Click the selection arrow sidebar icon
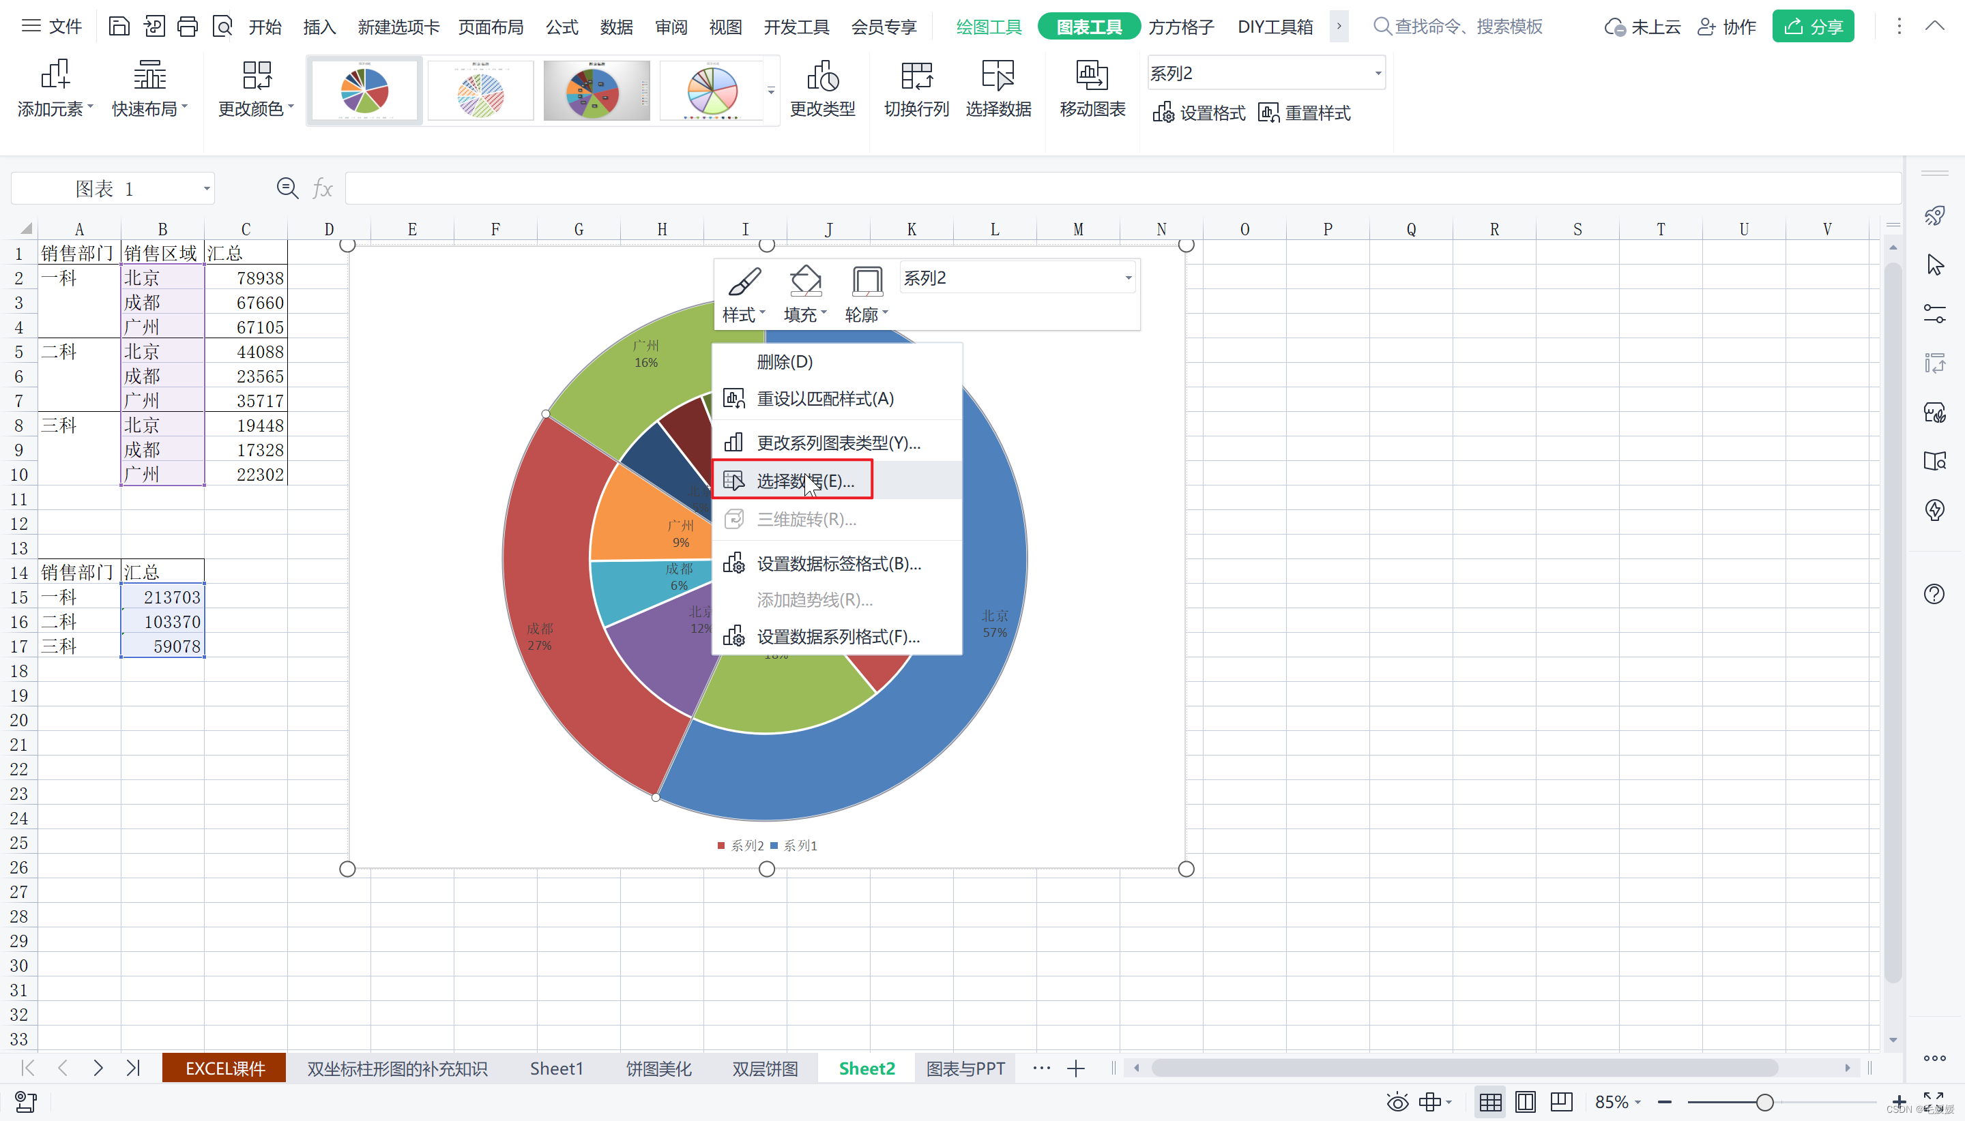This screenshot has width=1965, height=1121. (1934, 265)
